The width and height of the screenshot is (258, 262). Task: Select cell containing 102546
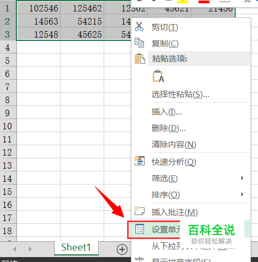[x=39, y=8]
